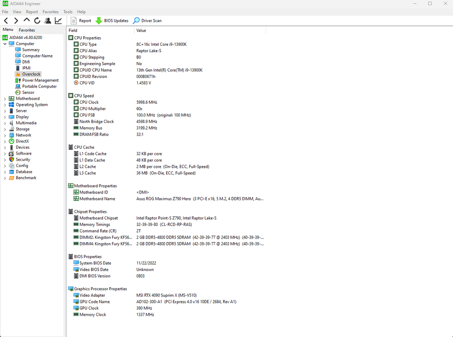The width and height of the screenshot is (453, 337).
Task: Click the Storage drive icon
Action: 11,129
